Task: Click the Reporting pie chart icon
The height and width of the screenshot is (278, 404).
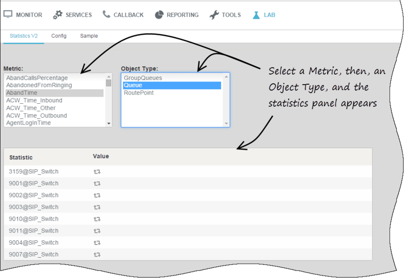Action: click(x=159, y=15)
